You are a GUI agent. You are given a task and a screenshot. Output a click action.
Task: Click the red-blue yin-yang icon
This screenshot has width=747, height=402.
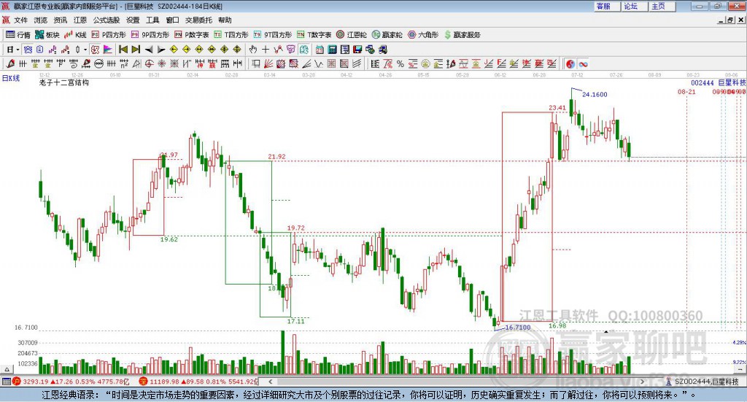570,63
